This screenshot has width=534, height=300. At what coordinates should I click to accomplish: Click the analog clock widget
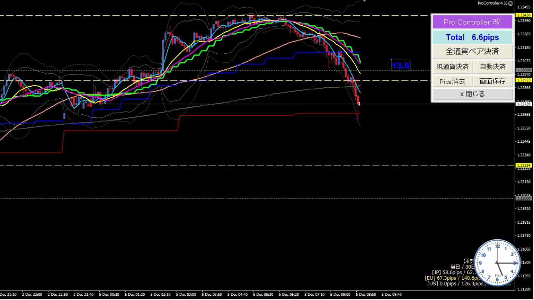(x=497, y=263)
